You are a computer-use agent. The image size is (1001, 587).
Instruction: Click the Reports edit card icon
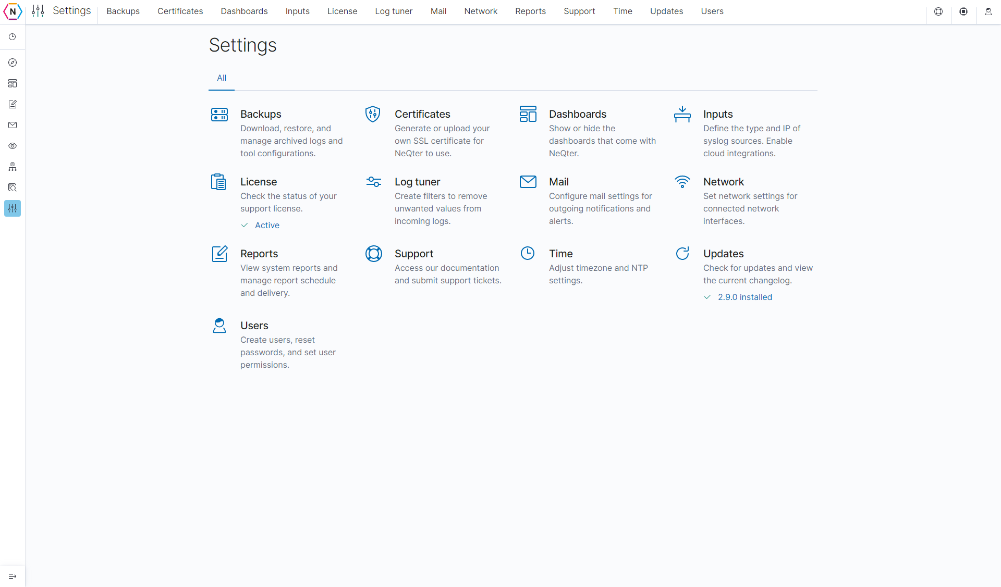pos(219,254)
